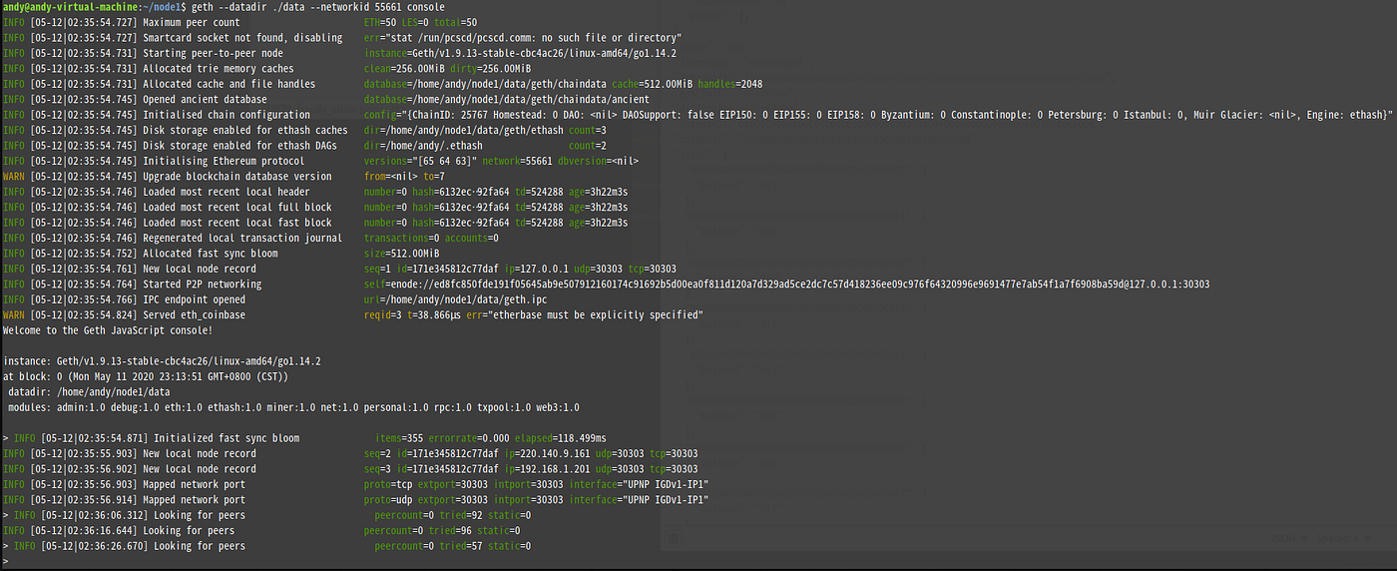Click node record with 'ip=192.168.1.201'
The height and width of the screenshot is (571, 1397).
(350, 470)
